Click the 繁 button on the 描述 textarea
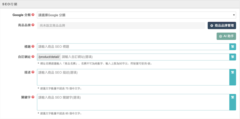Screen dimensions: 240x119 (x=233, y=77)
